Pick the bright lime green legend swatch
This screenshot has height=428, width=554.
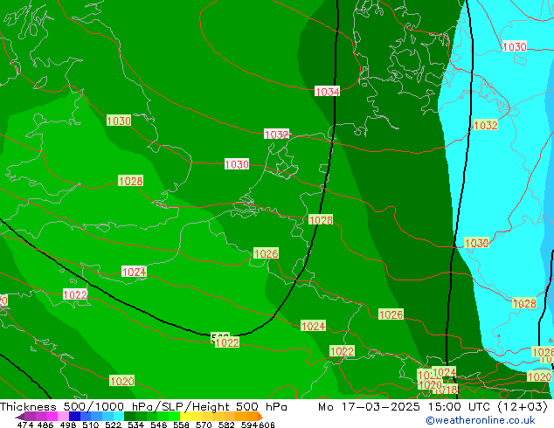point(174,416)
